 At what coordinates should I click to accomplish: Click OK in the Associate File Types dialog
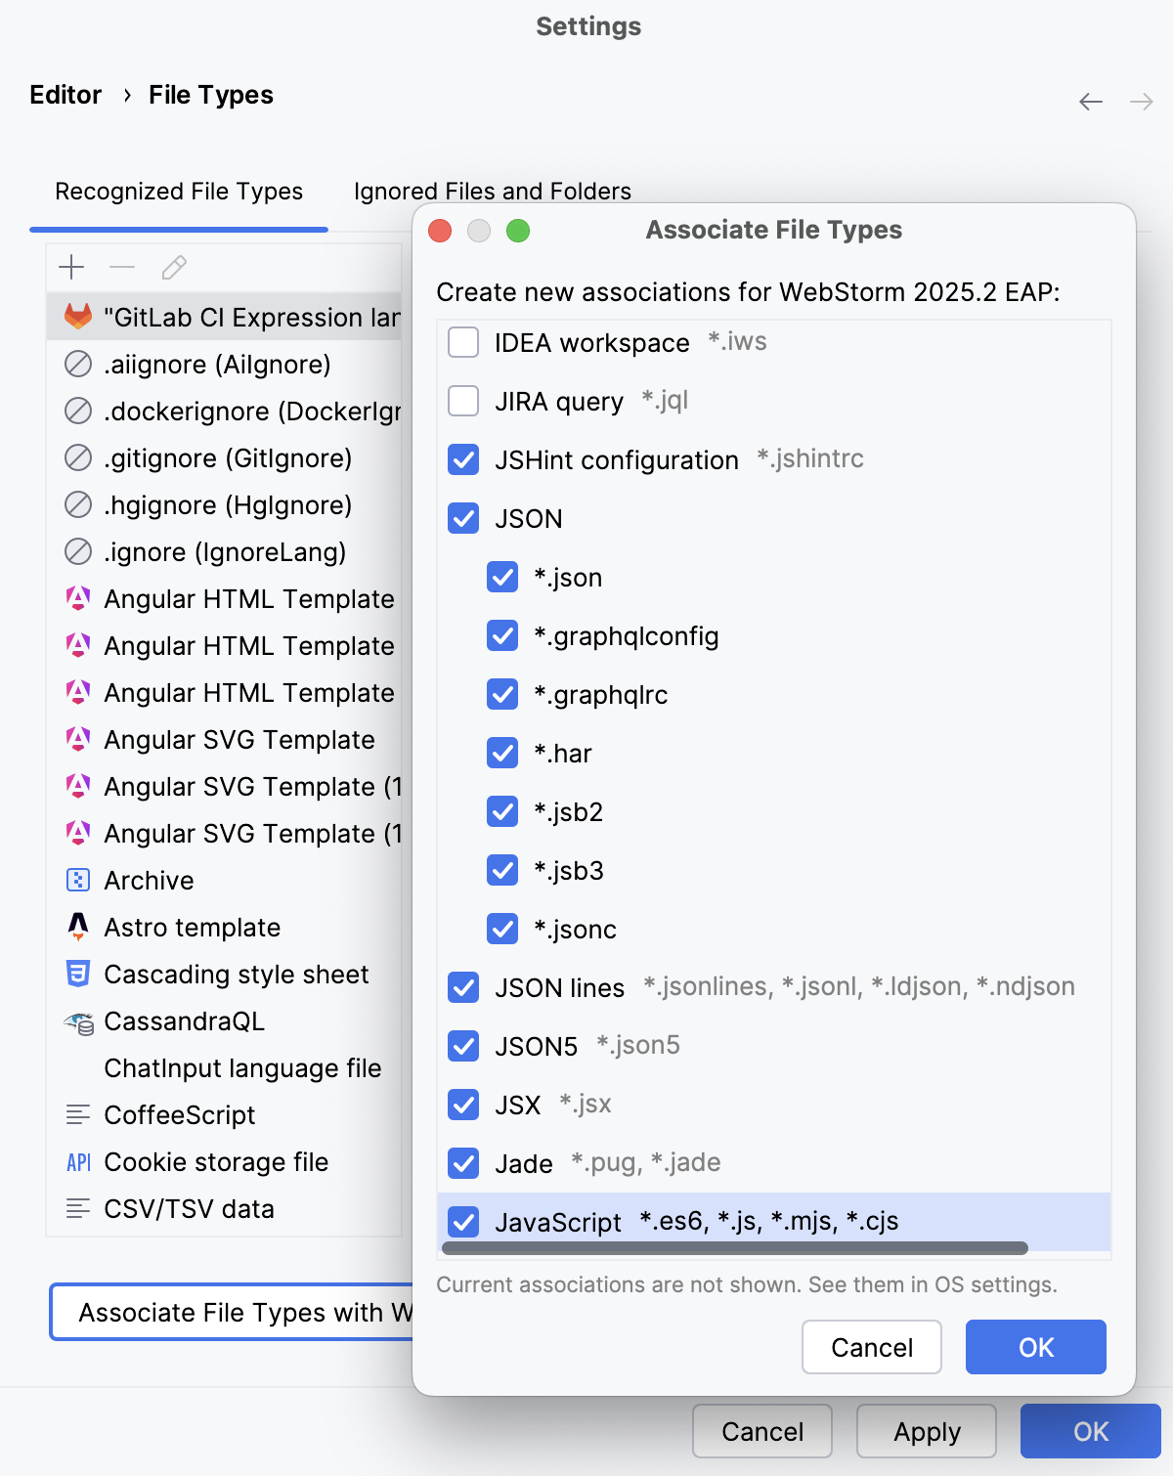pos(1035,1347)
